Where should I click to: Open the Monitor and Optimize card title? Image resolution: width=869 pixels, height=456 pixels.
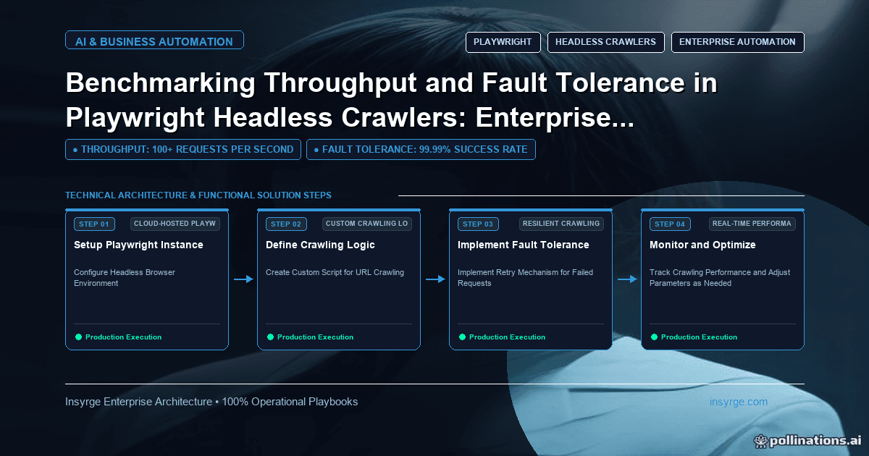[702, 245]
